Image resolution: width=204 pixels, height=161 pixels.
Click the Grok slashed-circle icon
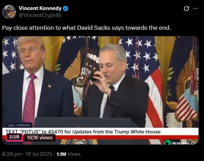[186, 9]
